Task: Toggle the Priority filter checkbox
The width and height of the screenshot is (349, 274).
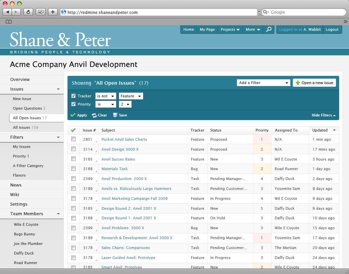Action: tap(74, 104)
